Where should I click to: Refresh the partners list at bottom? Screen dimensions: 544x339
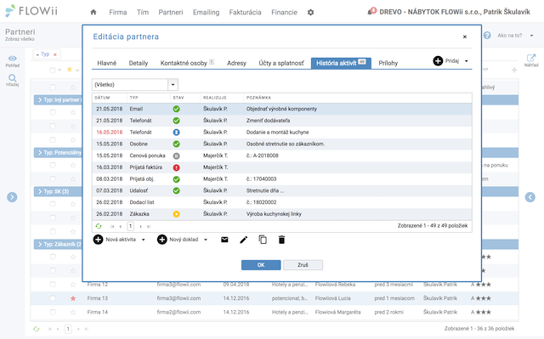[x=36, y=329]
